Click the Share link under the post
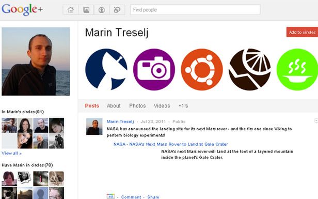This screenshot has height=199, width=318. pos(153,197)
